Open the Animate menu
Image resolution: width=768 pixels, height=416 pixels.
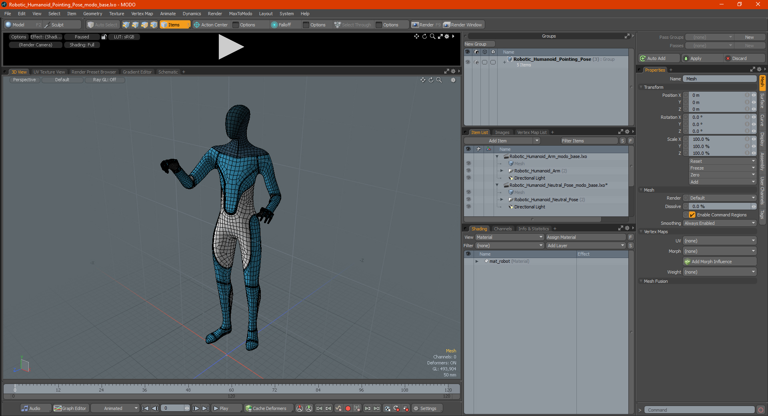pyautogui.click(x=168, y=14)
